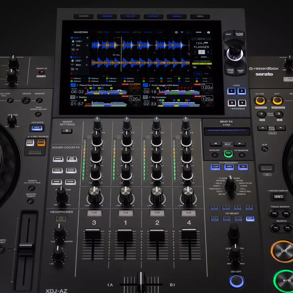The width and height of the screenshot is (293, 293).
Task: Enable Beat Sync button
Action: (x=30, y=142)
